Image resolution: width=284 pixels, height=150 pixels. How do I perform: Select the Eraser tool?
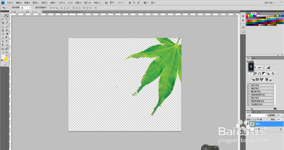coord(3,34)
